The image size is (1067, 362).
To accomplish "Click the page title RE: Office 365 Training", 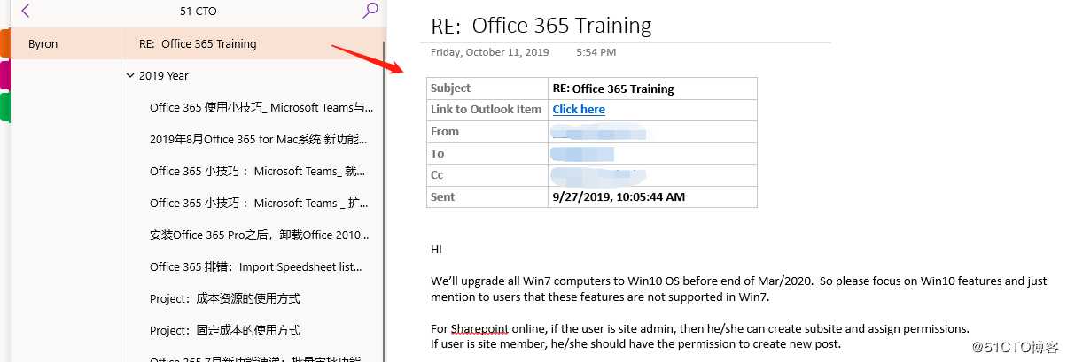I will 541,26.
